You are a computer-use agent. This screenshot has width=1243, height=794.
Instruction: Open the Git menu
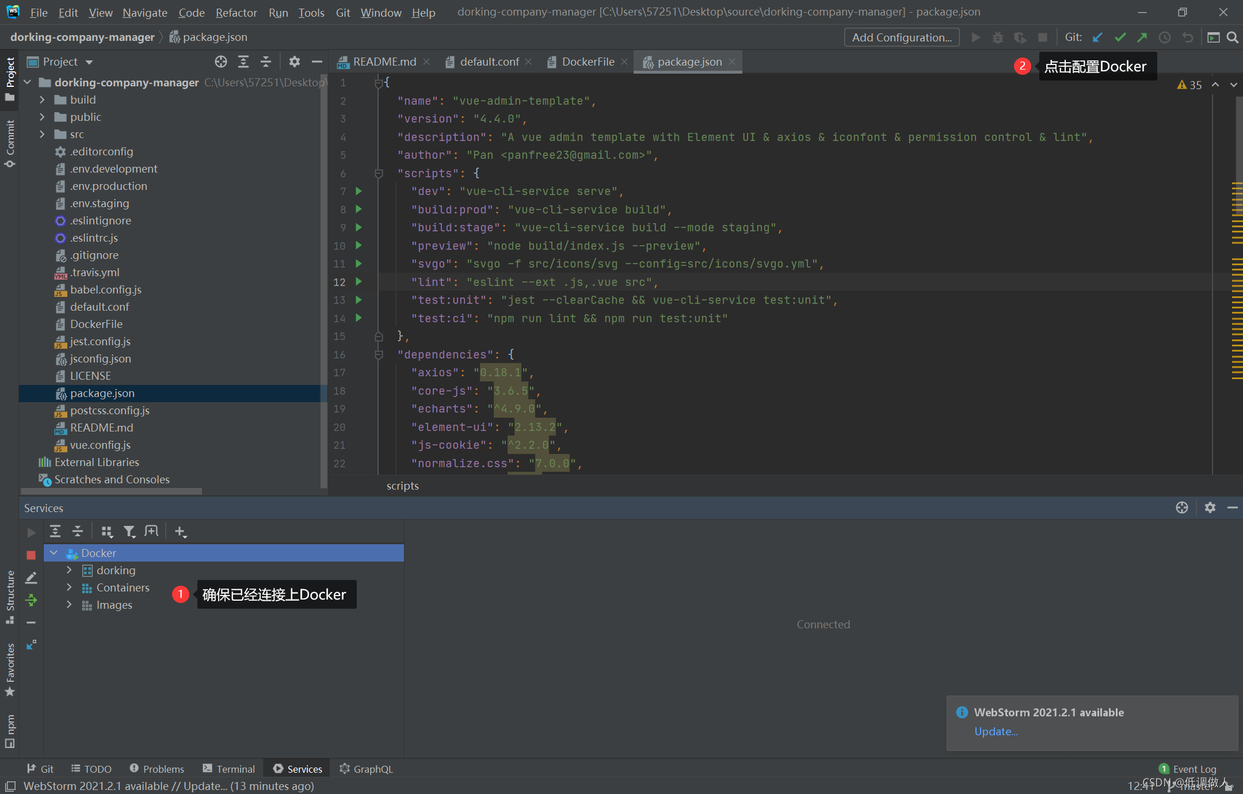point(343,12)
